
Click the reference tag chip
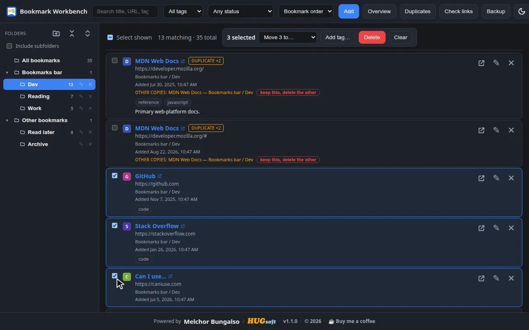click(148, 102)
